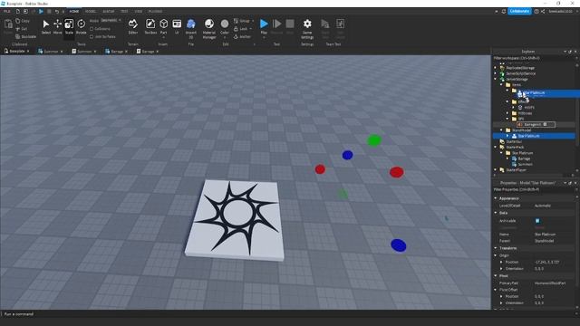The height and width of the screenshot is (326, 580).
Task: Collapse the Pivot properties section
Action: (496, 275)
